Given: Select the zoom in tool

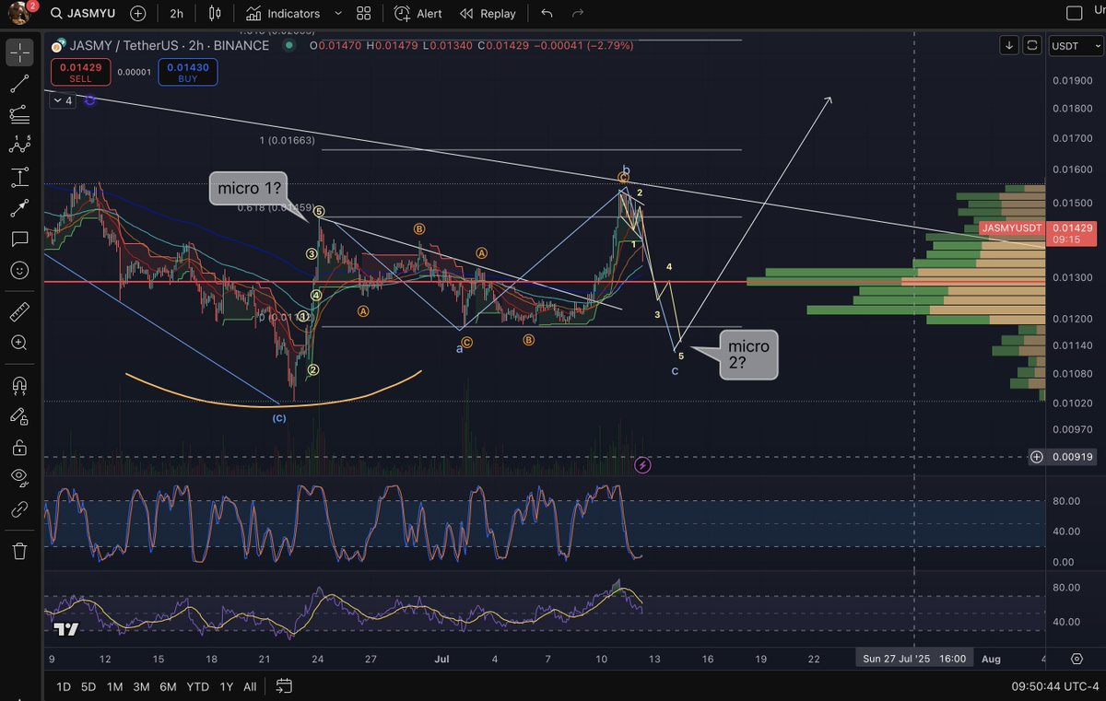Looking at the screenshot, I should (x=18, y=343).
